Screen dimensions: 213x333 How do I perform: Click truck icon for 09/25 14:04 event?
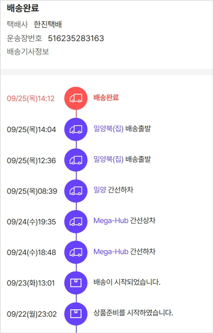click(76, 129)
